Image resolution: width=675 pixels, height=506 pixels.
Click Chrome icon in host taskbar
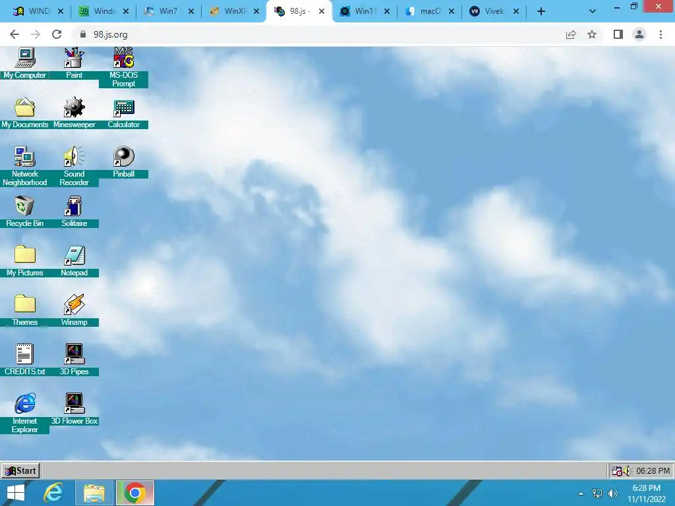pos(134,493)
